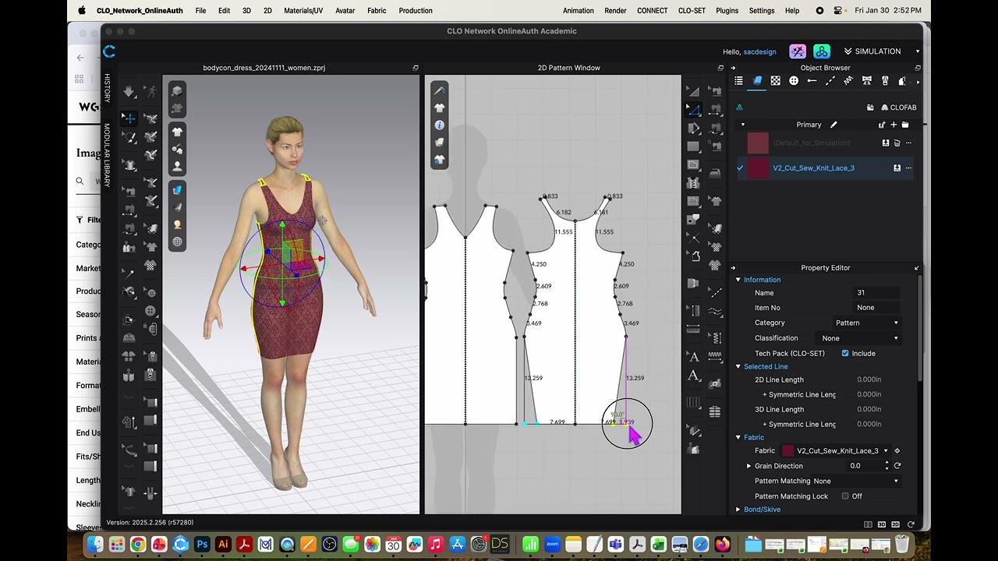Image resolution: width=998 pixels, height=561 pixels.
Task: Rename Primary colorway with pencil icon
Action: point(833,125)
